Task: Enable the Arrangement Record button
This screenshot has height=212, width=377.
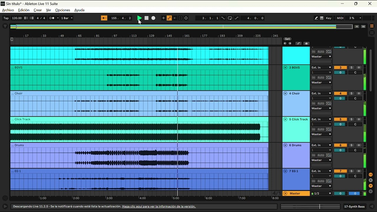Action: (153, 18)
